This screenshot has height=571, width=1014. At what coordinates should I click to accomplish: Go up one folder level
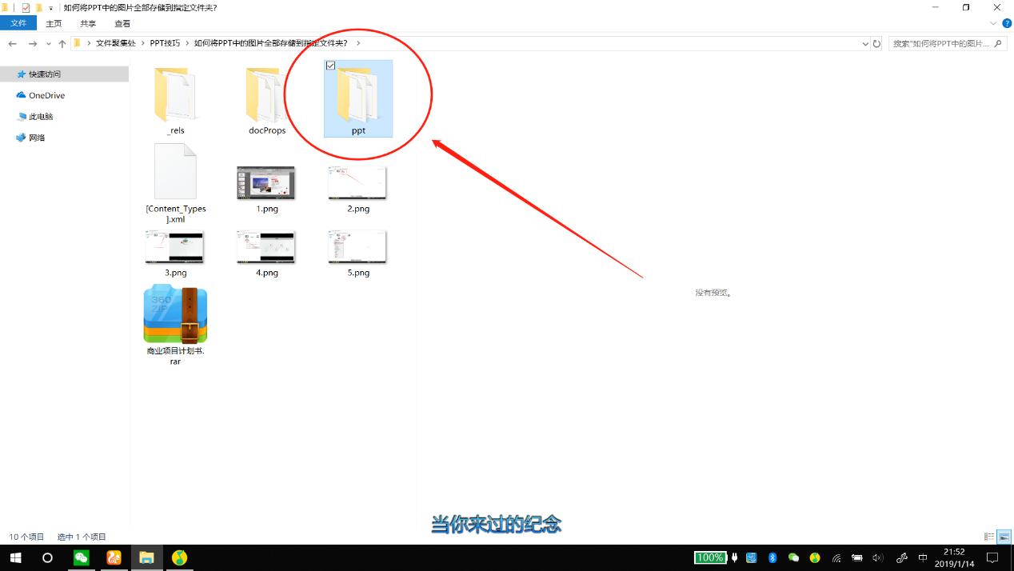[62, 43]
